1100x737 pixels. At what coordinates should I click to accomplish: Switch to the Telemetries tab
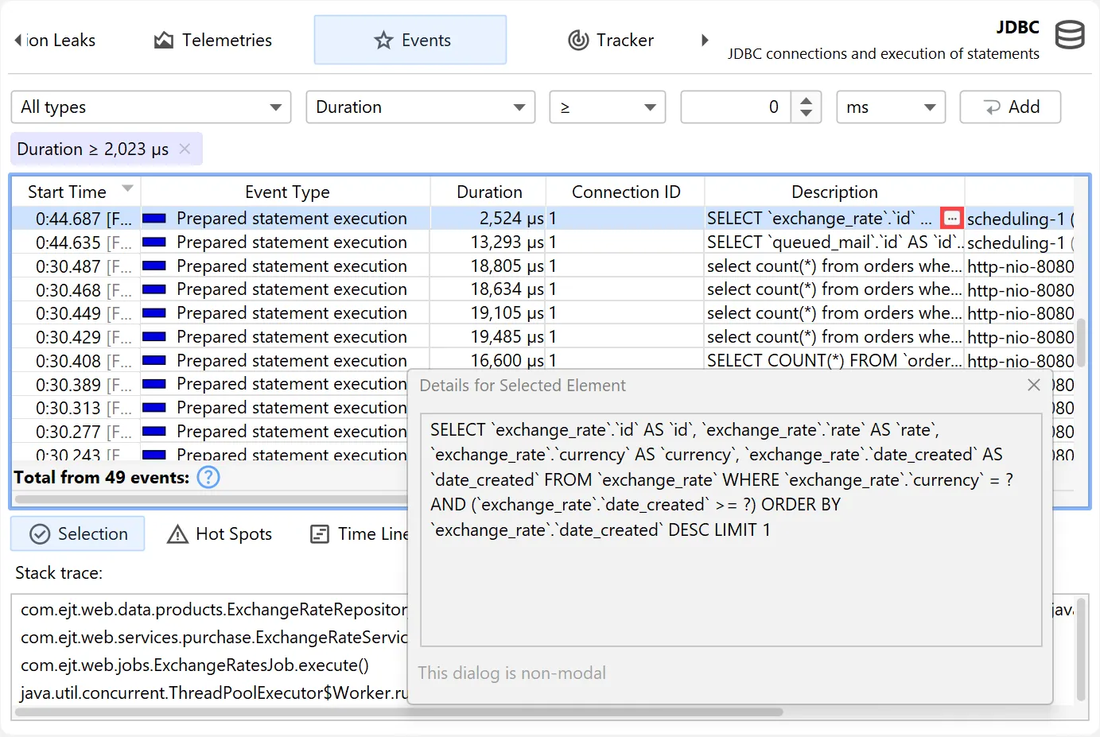point(212,40)
